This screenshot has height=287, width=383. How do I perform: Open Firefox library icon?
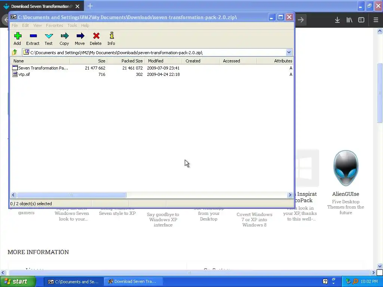coord(349,20)
